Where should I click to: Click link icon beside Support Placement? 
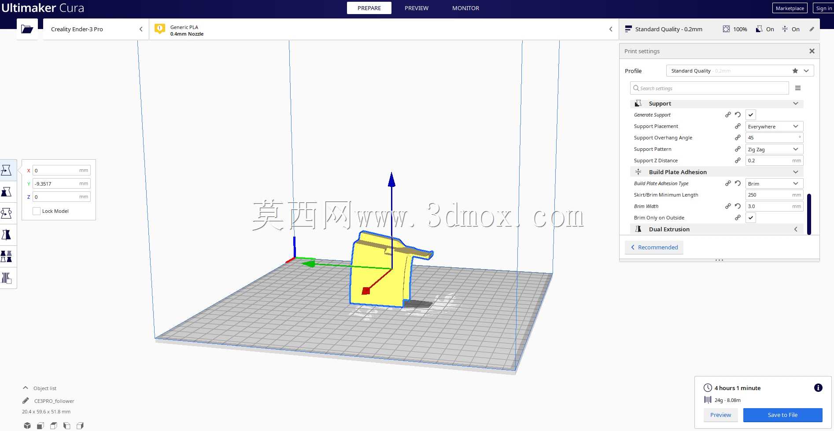(x=738, y=126)
